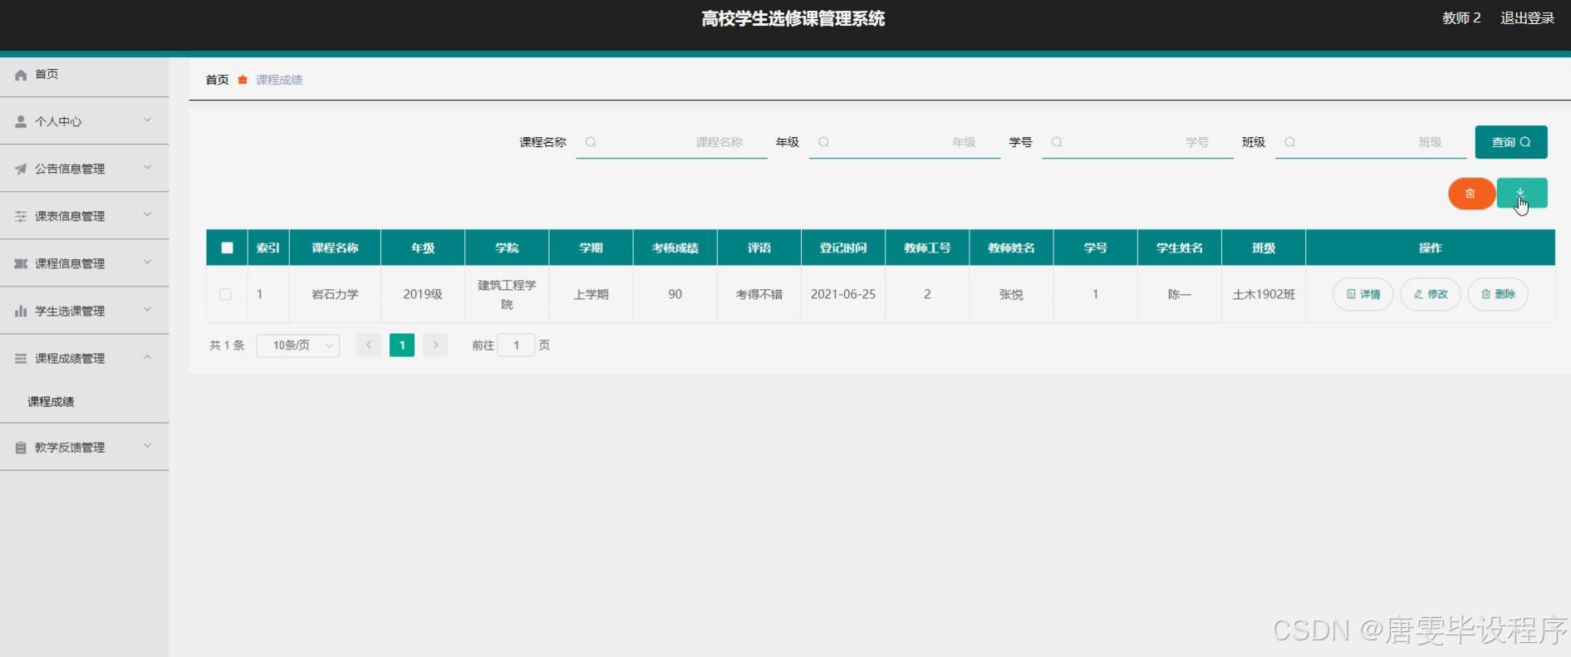
Task: Expand the 学生选课管理 chevron
Action: click(147, 310)
